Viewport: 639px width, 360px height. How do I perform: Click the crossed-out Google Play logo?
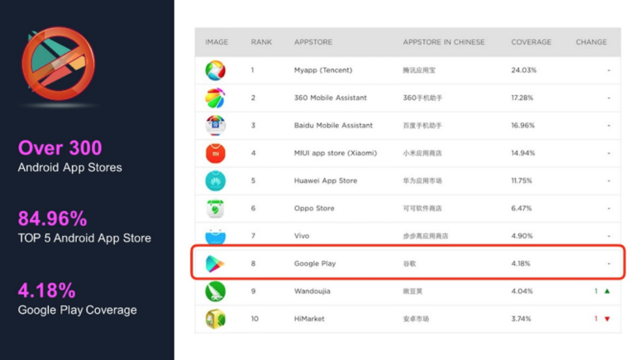58,64
